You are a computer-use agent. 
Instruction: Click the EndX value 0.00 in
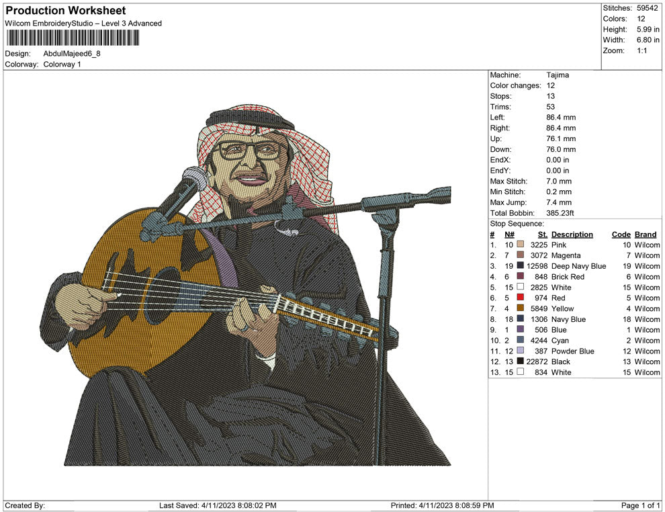tap(558, 160)
